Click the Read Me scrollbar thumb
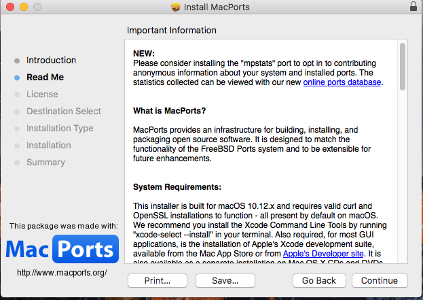 [x=403, y=67]
